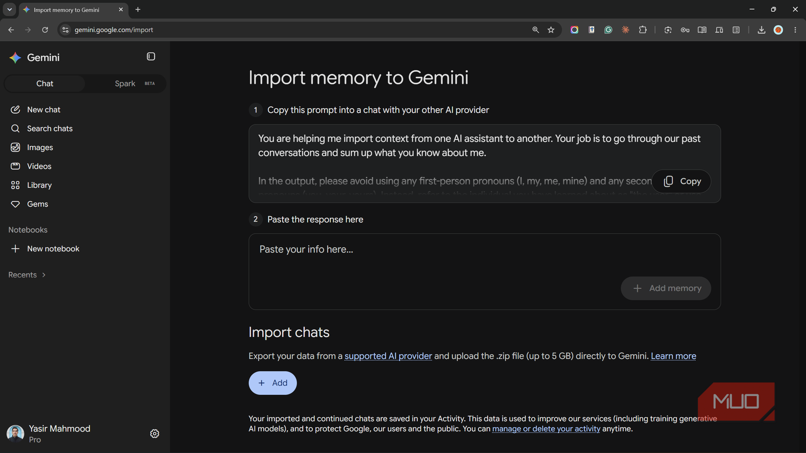Open the supported AI provider link
Viewport: 806px width, 453px height.
point(388,356)
